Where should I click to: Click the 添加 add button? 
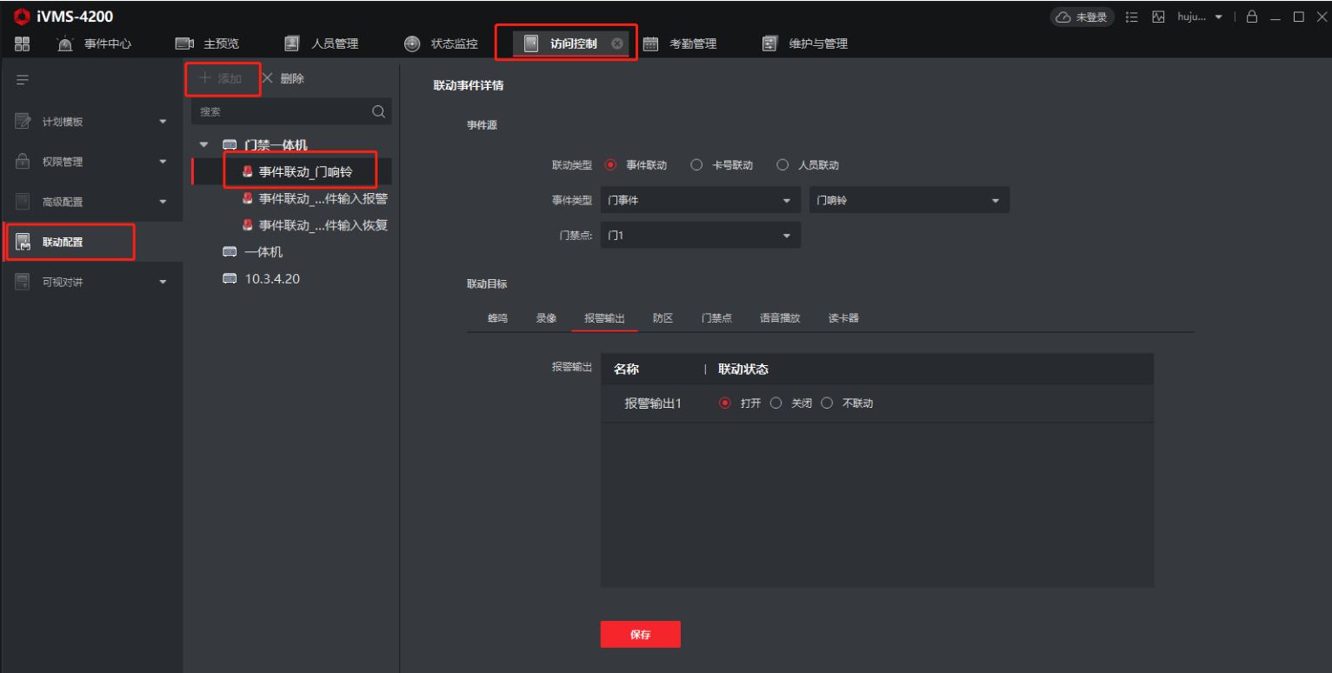(x=221, y=79)
